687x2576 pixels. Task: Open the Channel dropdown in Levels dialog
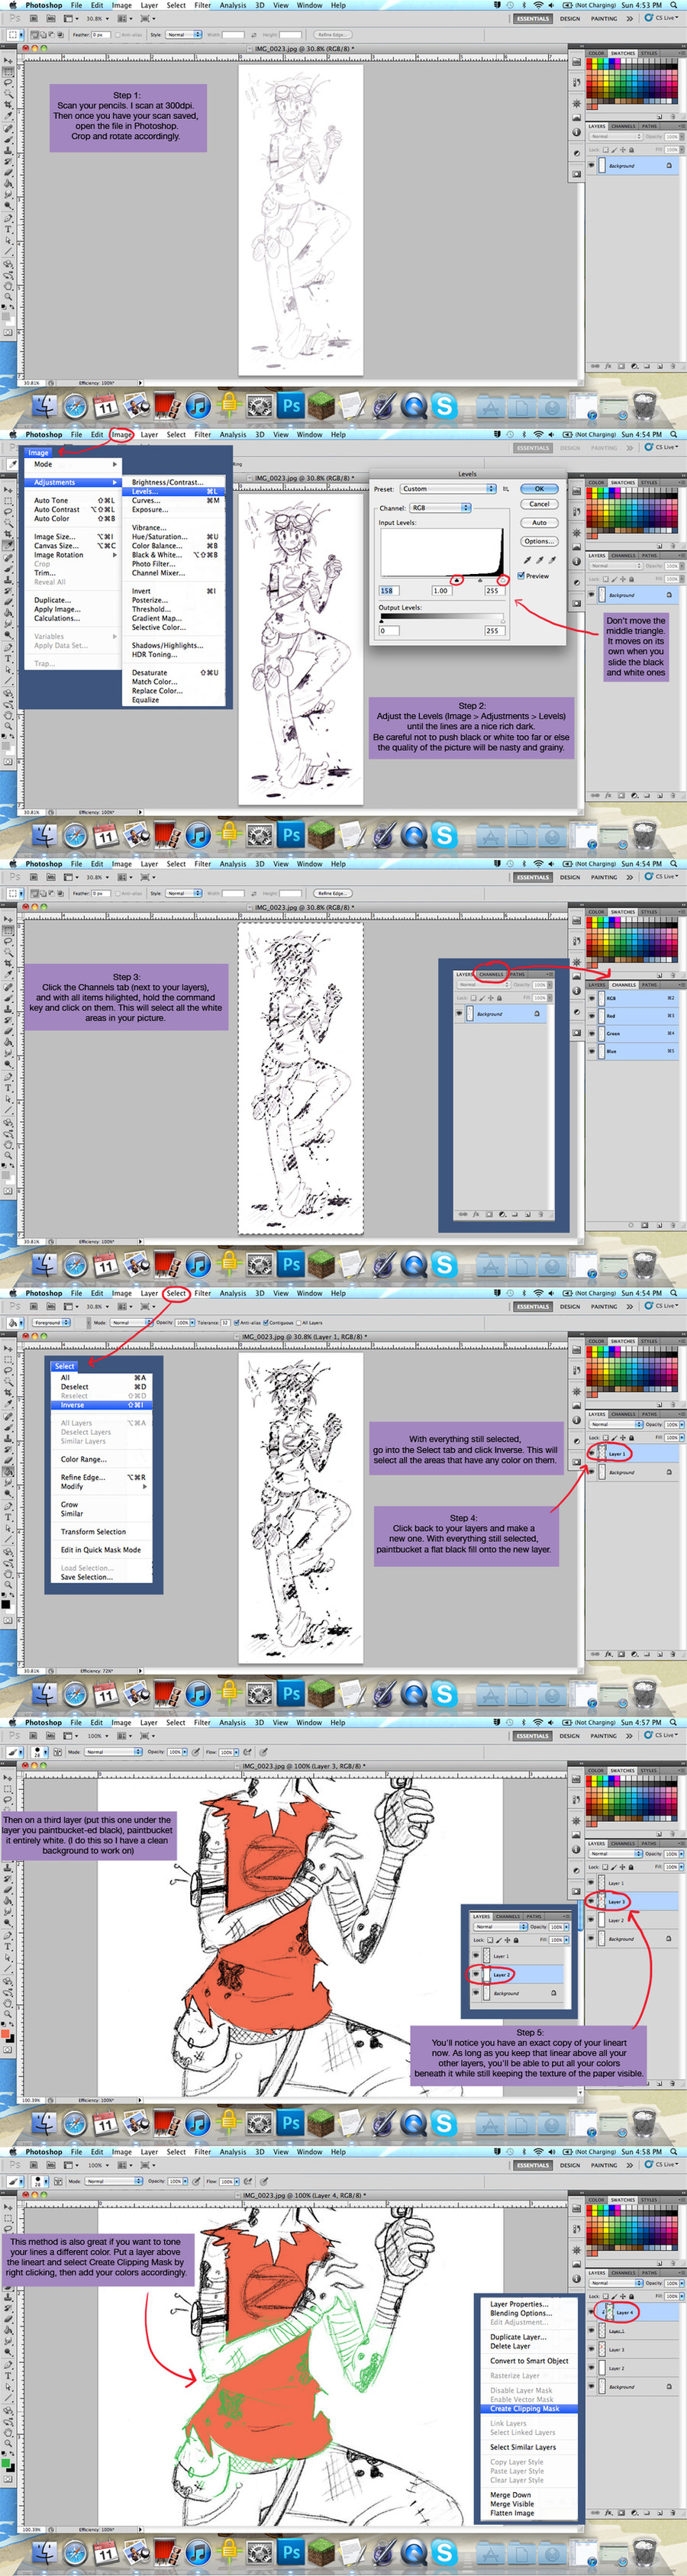440,508
